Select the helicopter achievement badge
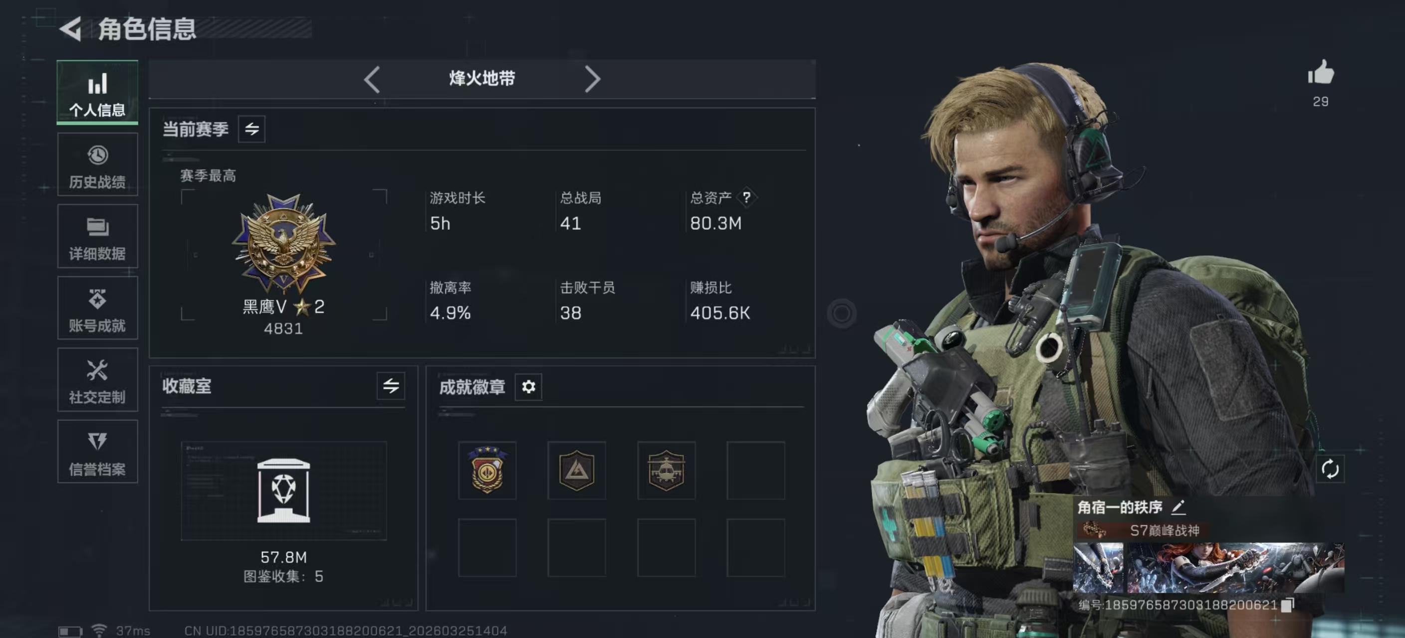The image size is (1405, 638). (x=666, y=470)
